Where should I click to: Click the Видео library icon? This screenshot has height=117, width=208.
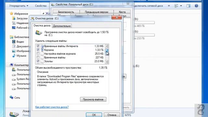pyautogui.click(x=14, y=42)
